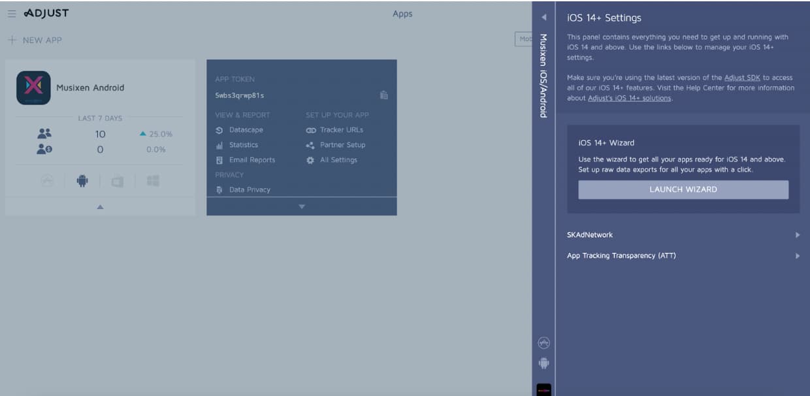Expand the app menu with down arrow
This screenshot has height=396, width=810.
tap(302, 206)
